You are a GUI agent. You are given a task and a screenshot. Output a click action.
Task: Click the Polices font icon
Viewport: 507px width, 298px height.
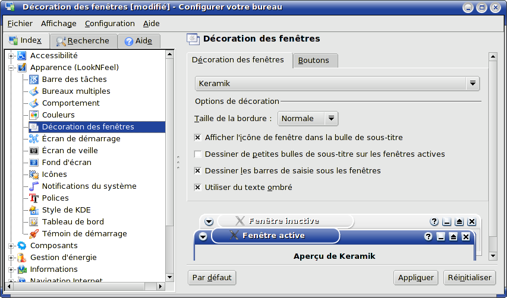pyautogui.click(x=34, y=198)
